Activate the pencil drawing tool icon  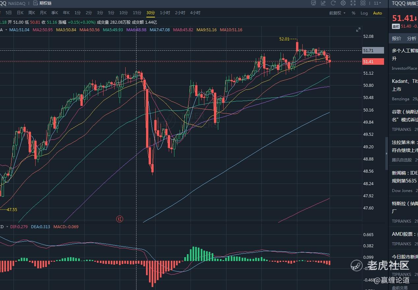click(323, 3)
